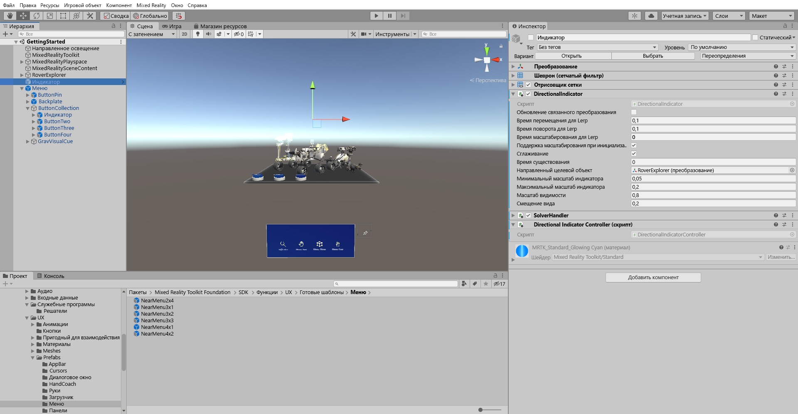Open the Component menu
This screenshot has height=414, width=798.
pos(119,5)
